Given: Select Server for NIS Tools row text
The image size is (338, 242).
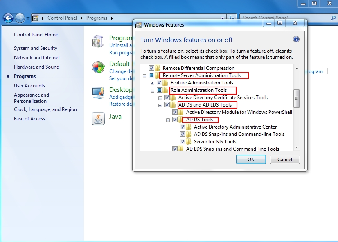Looking at the screenshot, I should (x=215, y=142).
